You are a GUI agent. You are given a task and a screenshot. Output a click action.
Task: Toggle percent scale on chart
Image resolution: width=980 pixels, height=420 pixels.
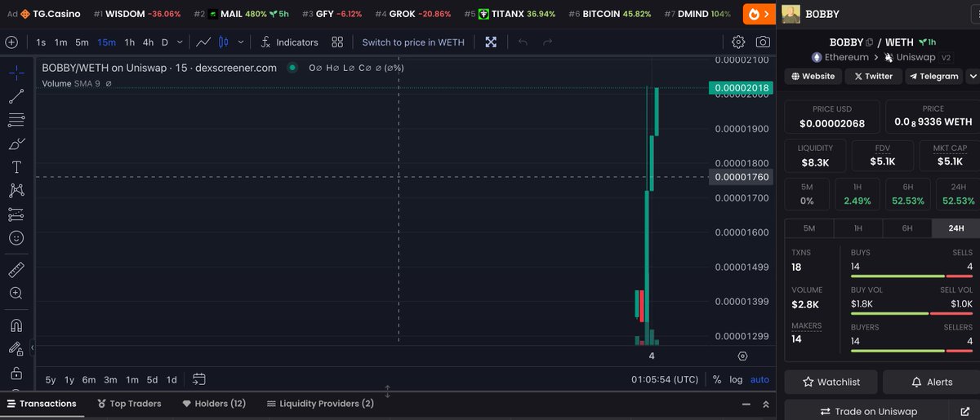point(717,379)
